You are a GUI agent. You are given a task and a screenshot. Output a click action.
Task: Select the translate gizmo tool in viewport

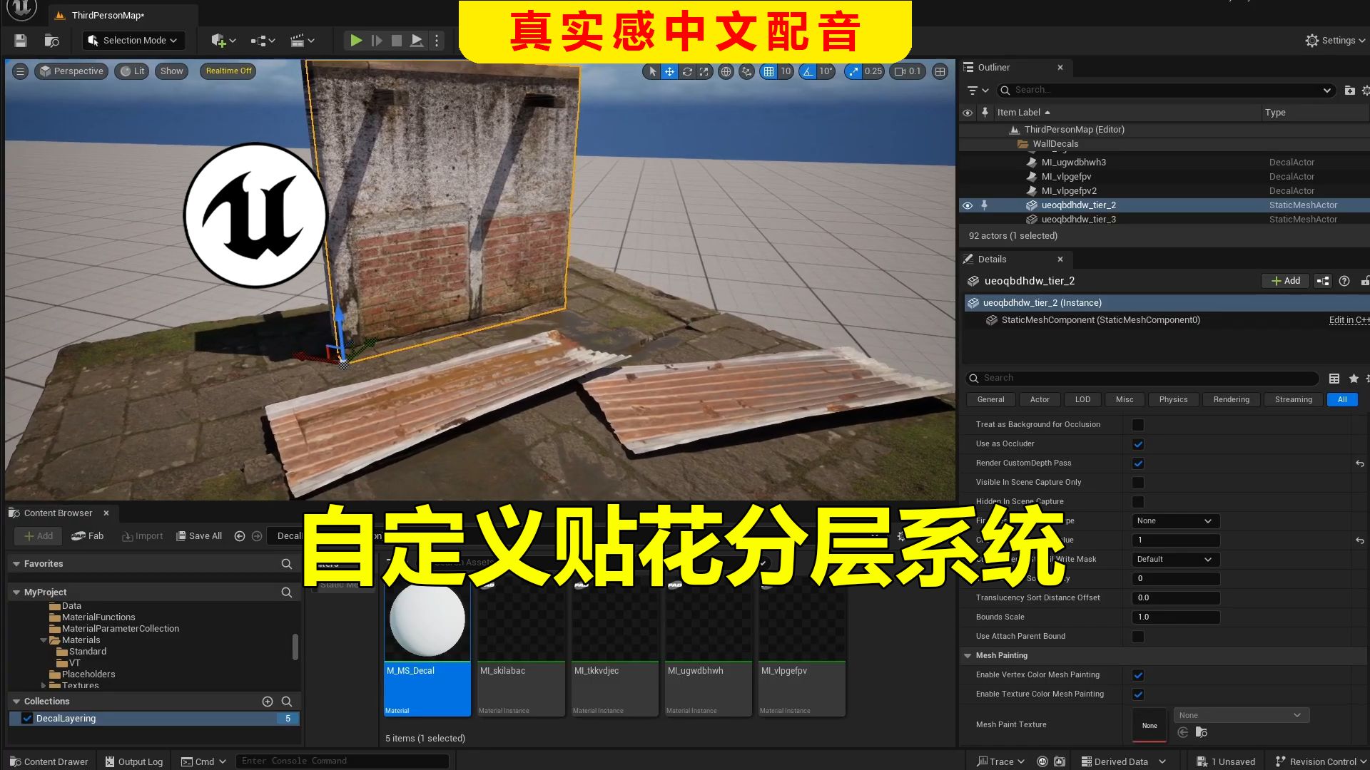tap(669, 71)
